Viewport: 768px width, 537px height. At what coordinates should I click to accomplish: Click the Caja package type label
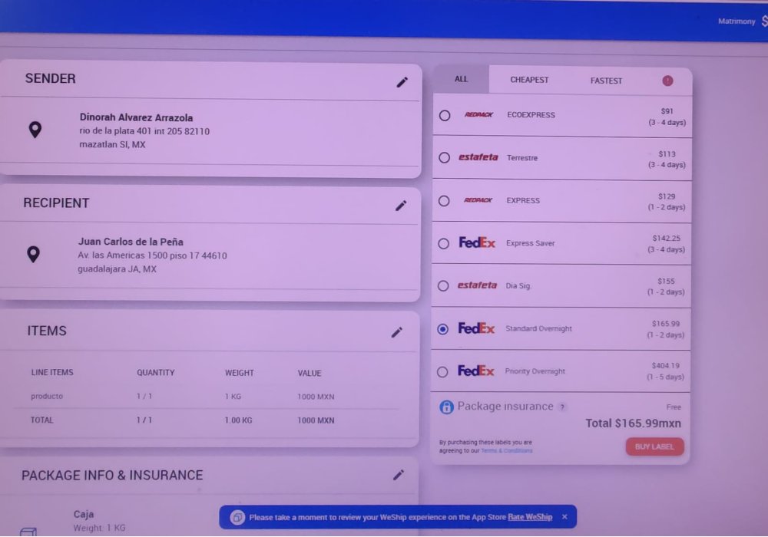click(x=84, y=514)
